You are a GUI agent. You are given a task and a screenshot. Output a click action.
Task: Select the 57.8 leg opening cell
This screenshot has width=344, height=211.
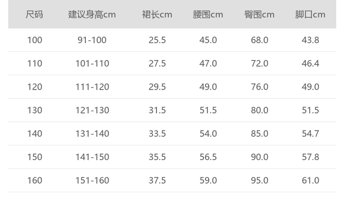(310, 157)
